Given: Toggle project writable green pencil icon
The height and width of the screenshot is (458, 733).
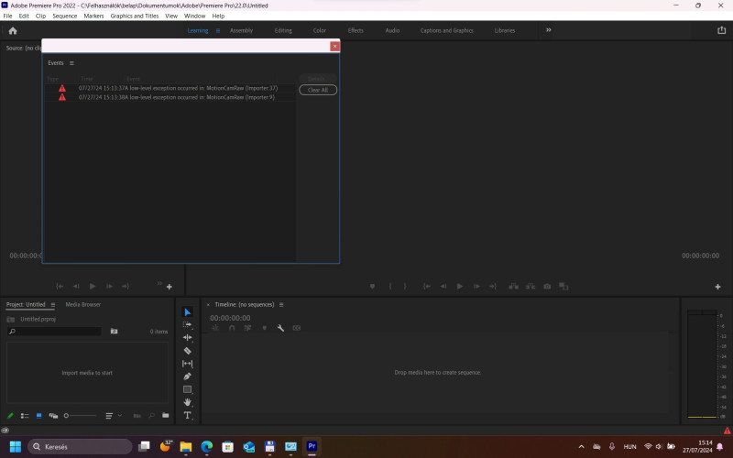Looking at the screenshot, I should pos(10,416).
